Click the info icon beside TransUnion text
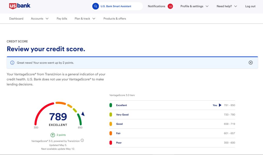This screenshot has height=155, width=263. (x=82, y=140)
